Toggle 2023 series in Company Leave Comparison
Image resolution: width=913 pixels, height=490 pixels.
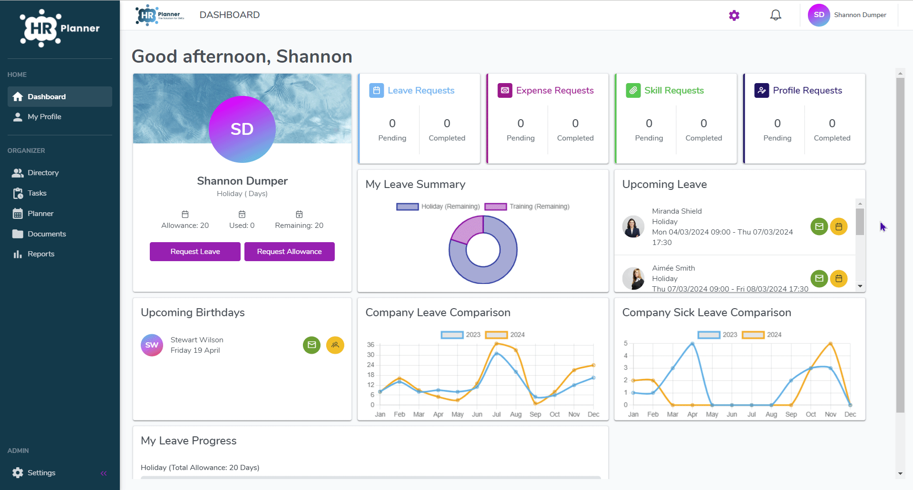pos(461,335)
